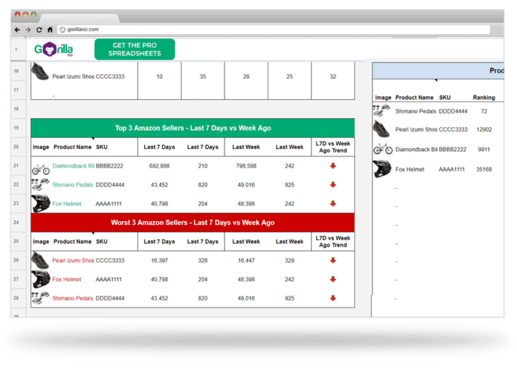The image size is (517, 376).
Task: Click Fox Helmet image in Ranking panel
Action: tap(382, 169)
